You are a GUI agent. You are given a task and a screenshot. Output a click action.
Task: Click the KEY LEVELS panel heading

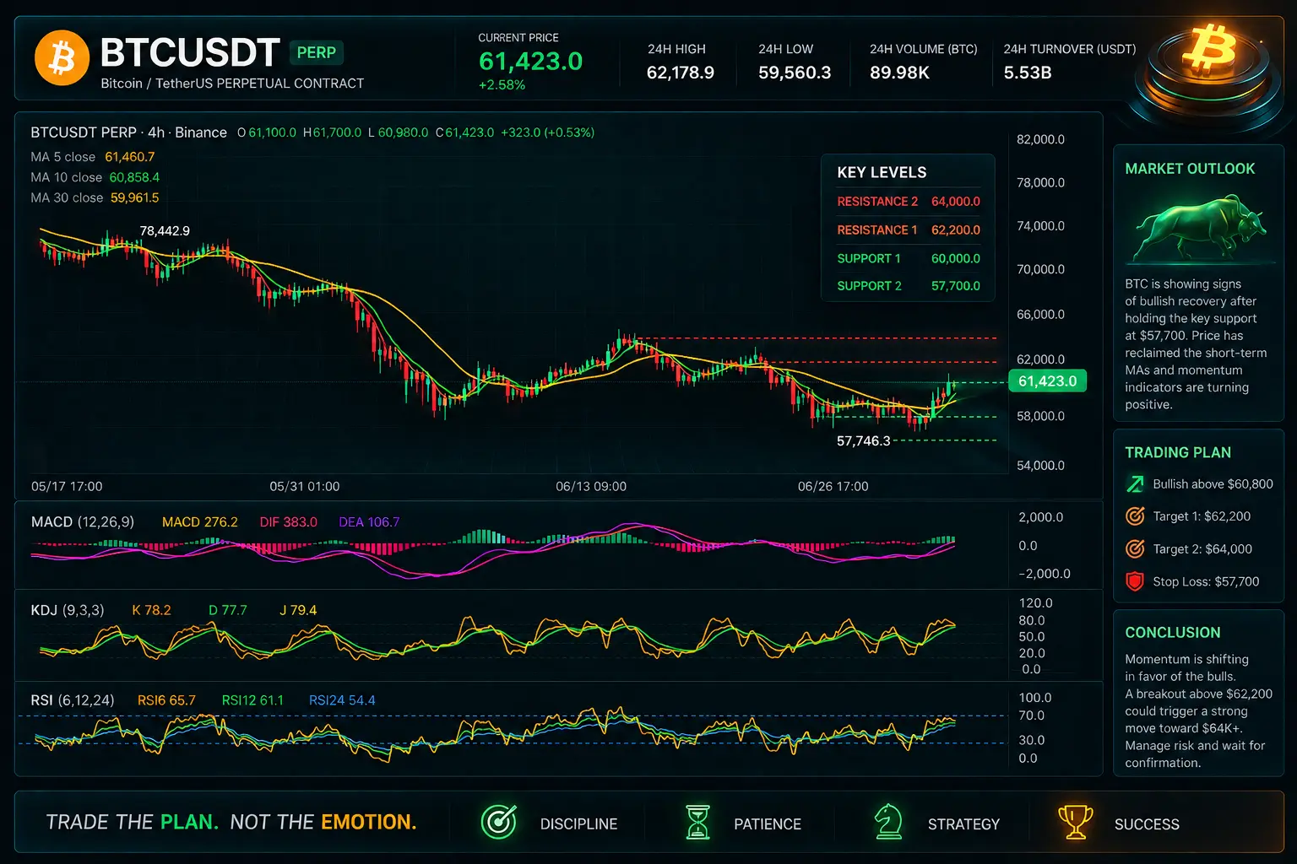pyautogui.click(x=882, y=173)
